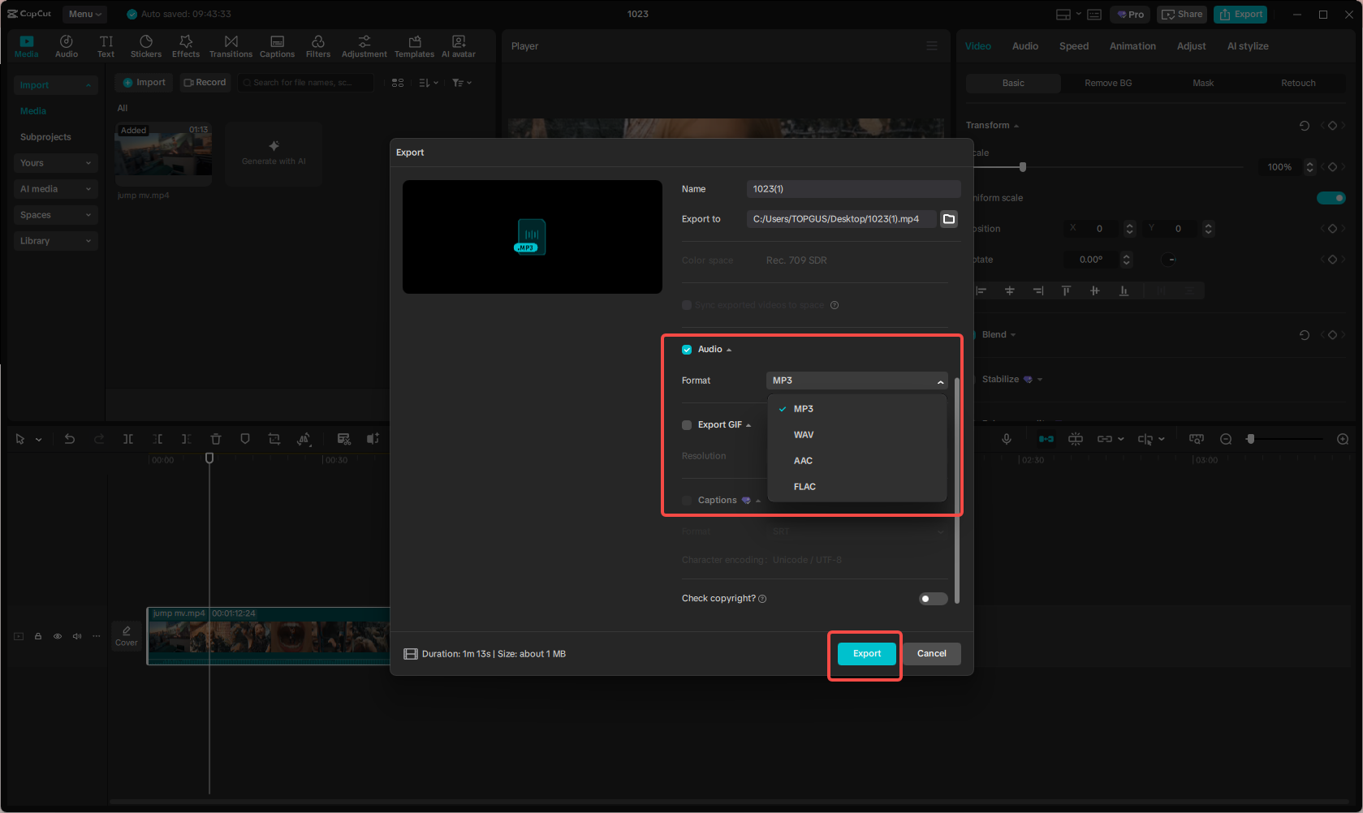The image size is (1363, 813).
Task: Enable the Check copyright toggle
Action: pos(932,598)
